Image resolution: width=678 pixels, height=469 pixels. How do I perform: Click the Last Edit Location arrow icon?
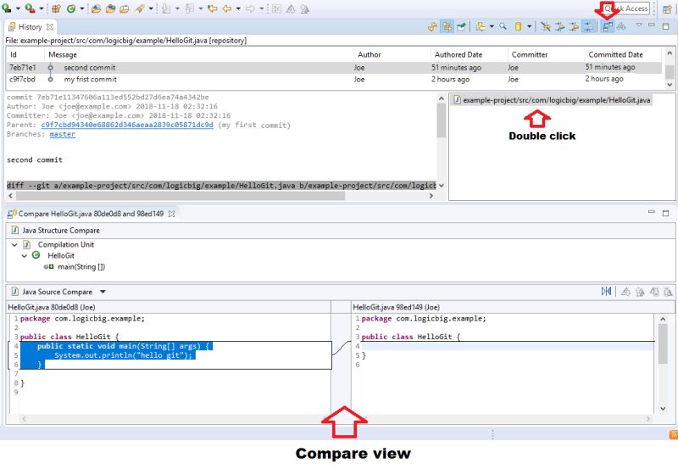coord(212,8)
